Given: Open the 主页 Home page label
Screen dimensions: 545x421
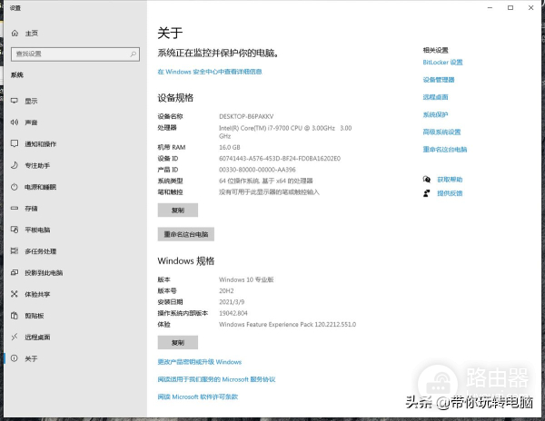Looking at the screenshot, I should 32,34.
